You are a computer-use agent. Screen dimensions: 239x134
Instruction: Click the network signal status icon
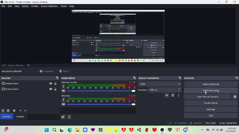(x=170, y=123)
